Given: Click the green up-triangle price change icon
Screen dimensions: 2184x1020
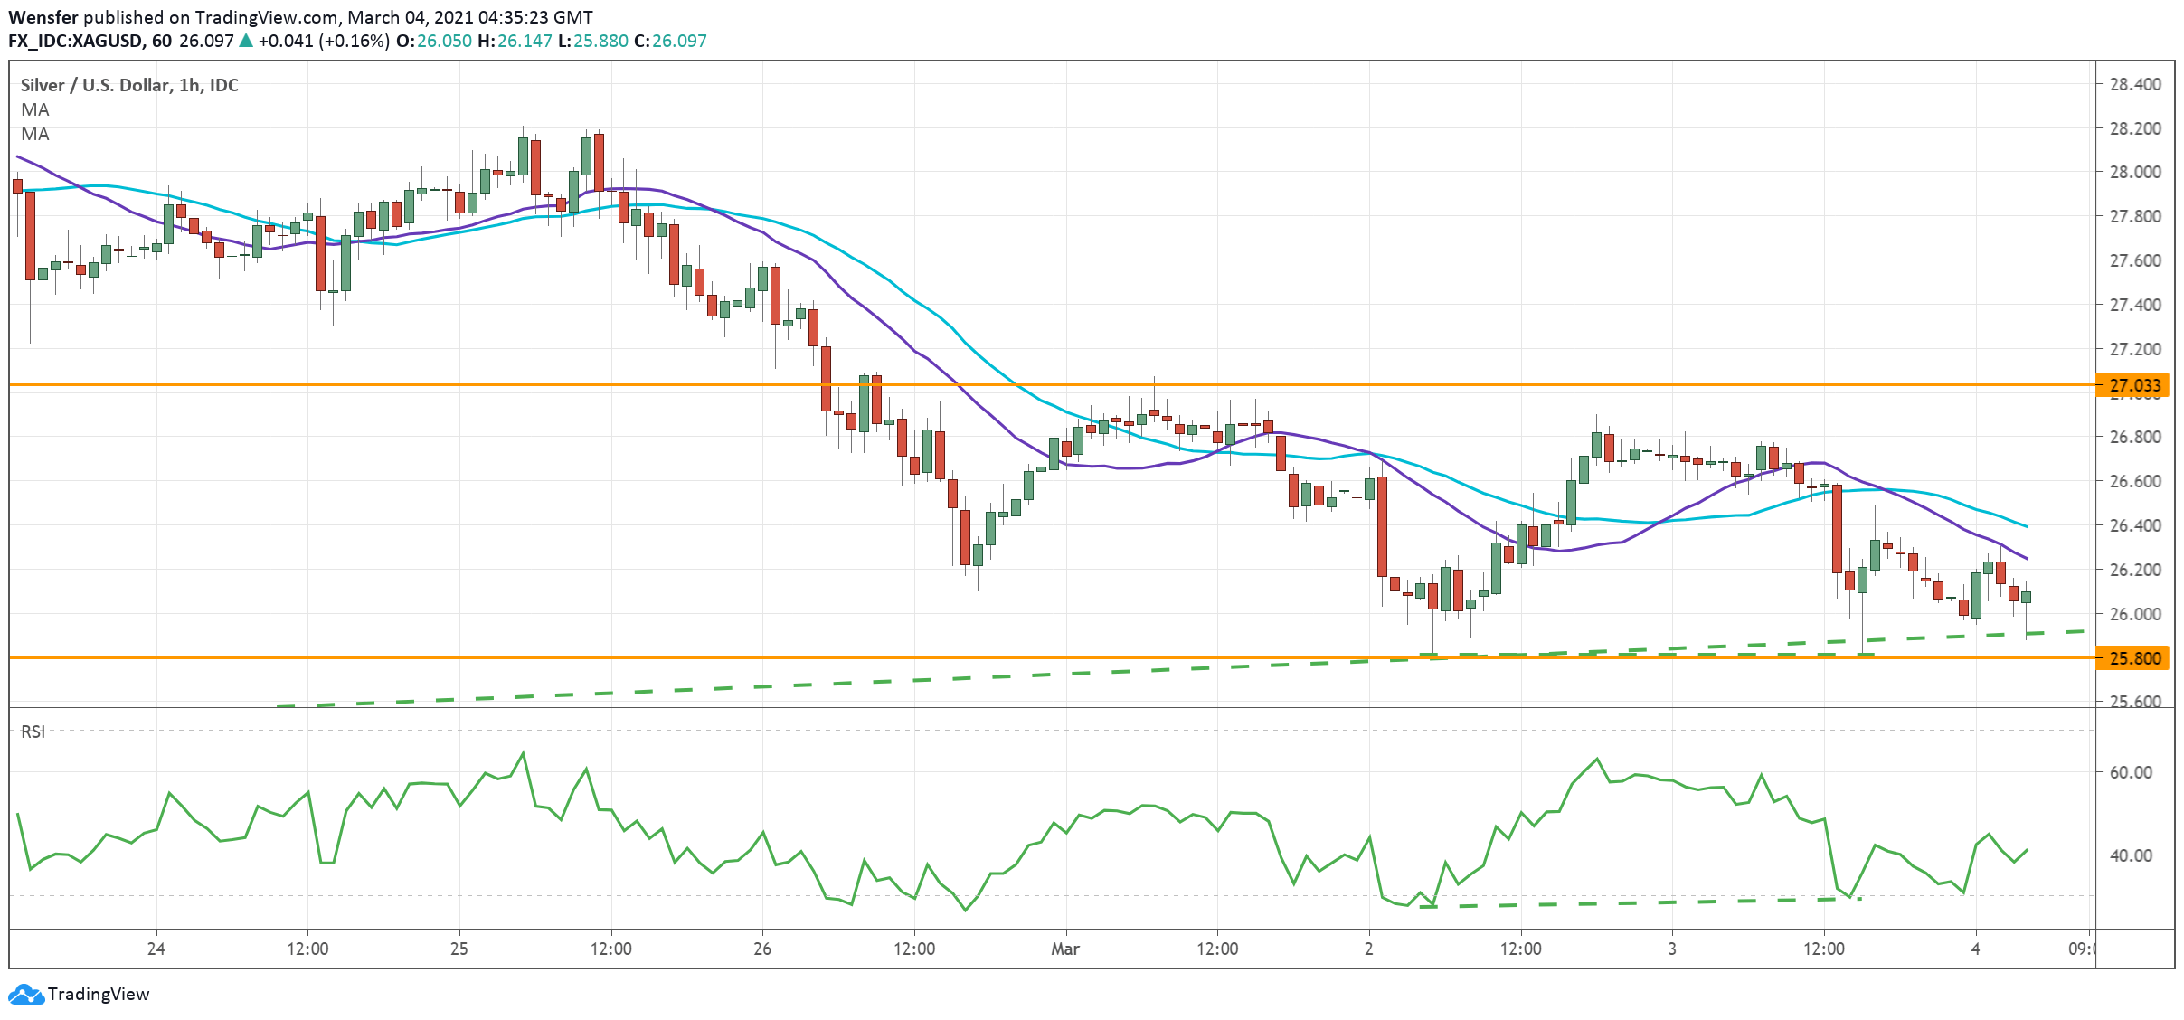Looking at the screenshot, I should tap(245, 41).
